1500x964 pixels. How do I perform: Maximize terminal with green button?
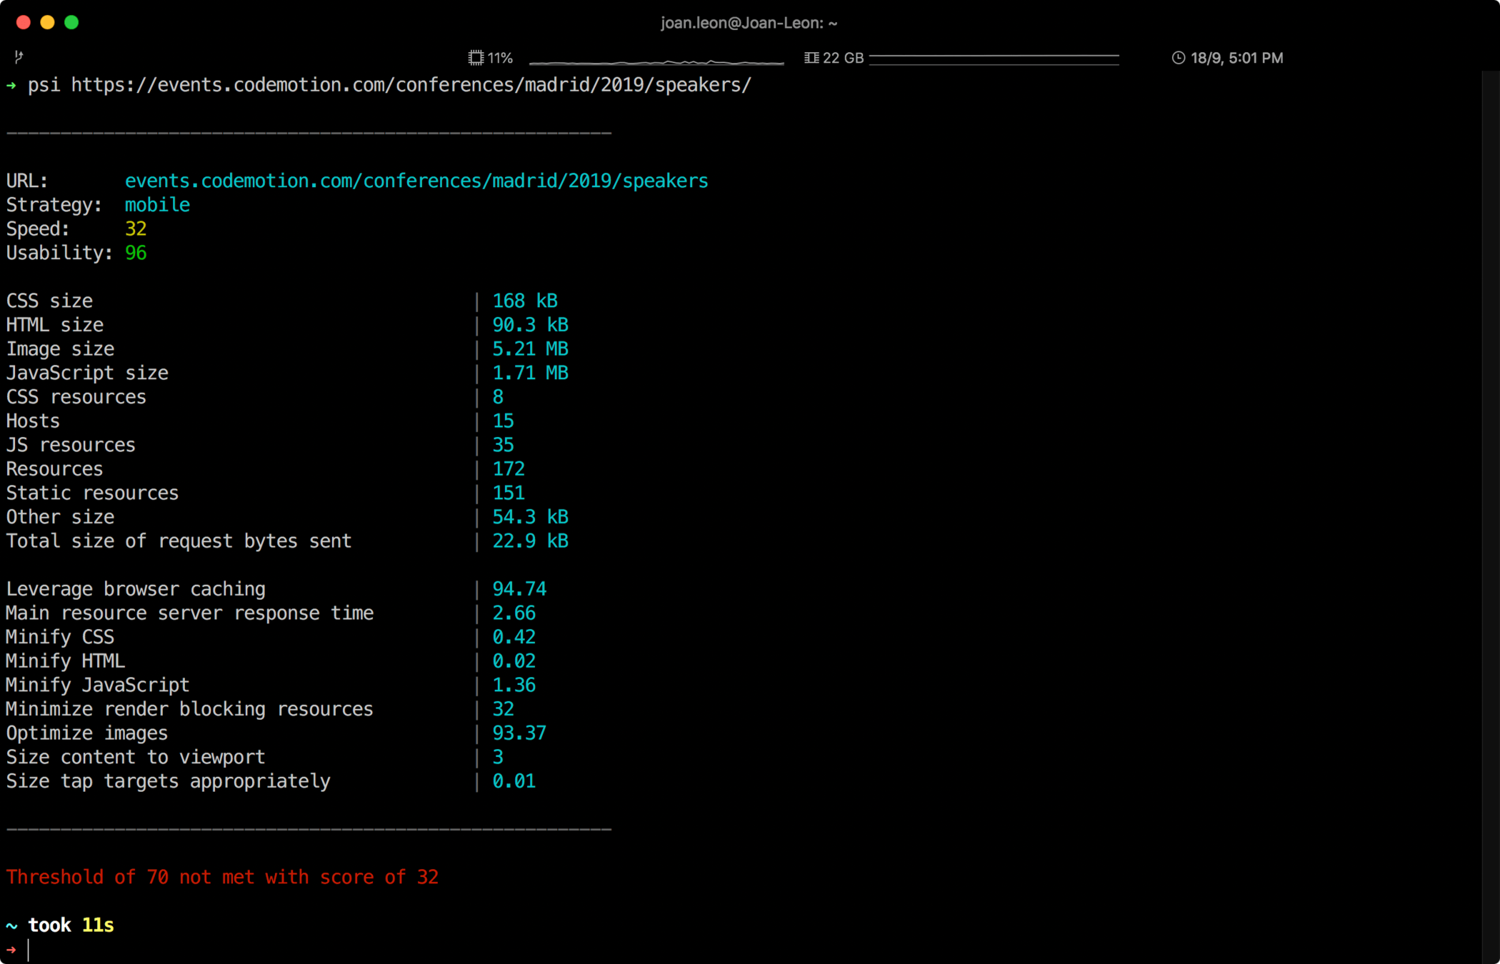click(x=71, y=22)
